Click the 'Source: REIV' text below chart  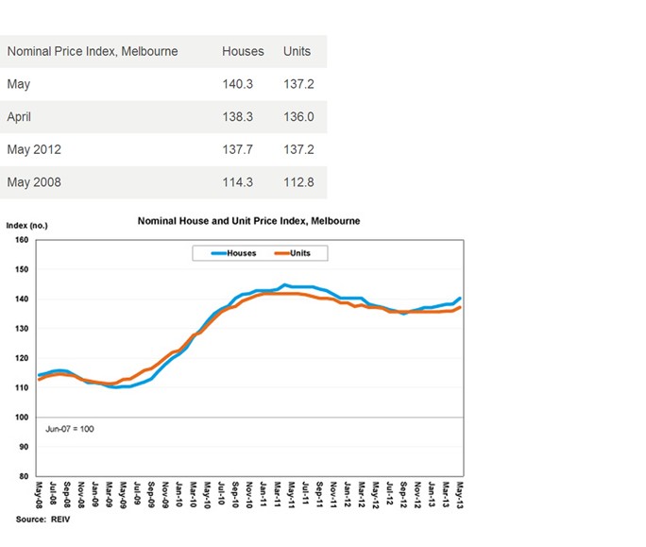tap(43, 519)
